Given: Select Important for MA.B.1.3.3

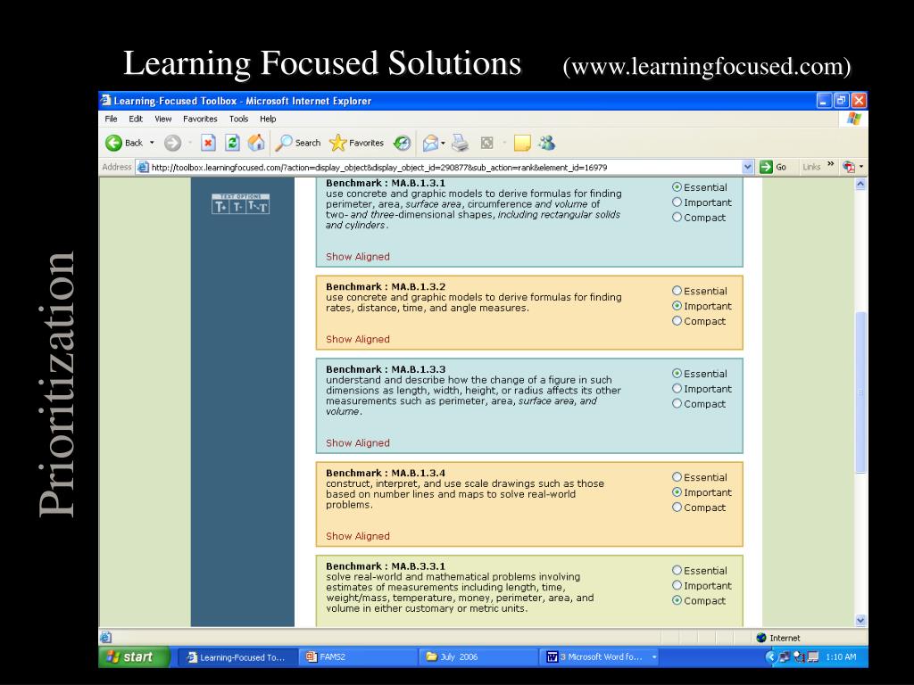Looking at the screenshot, I should point(677,389).
